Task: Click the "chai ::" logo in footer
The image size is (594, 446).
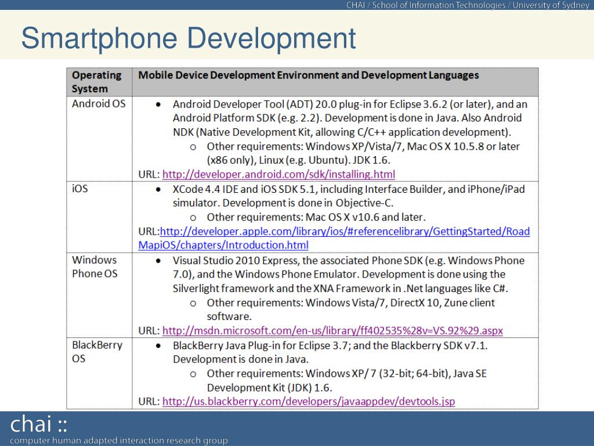Action: [39, 424]
